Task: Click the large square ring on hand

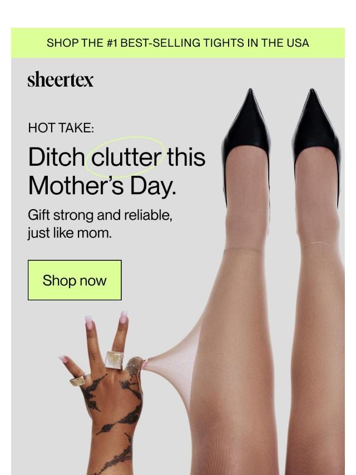Action: (x=114, y=360)
